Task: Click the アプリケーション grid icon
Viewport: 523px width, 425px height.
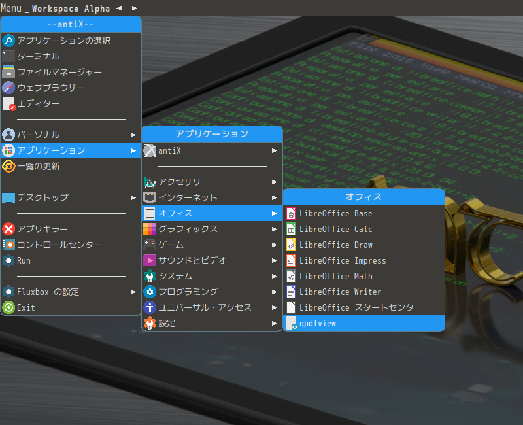Action: [8, 150]
